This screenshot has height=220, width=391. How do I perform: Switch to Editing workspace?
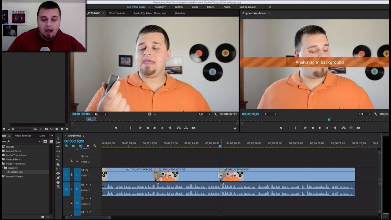179,7
